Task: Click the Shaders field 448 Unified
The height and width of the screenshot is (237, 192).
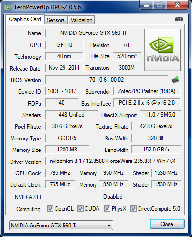Action: click(x=72, y=115)
